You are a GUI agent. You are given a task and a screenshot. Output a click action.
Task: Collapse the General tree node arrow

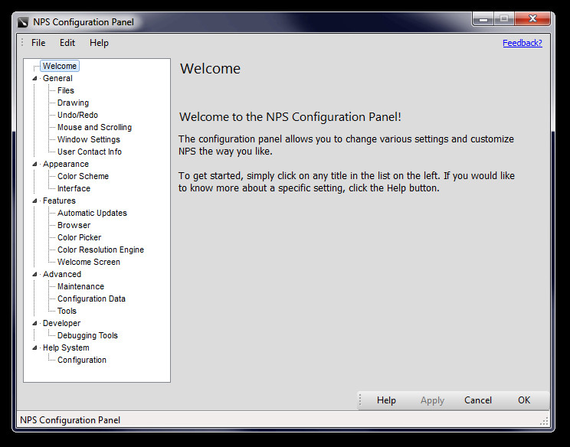(34, 78)
